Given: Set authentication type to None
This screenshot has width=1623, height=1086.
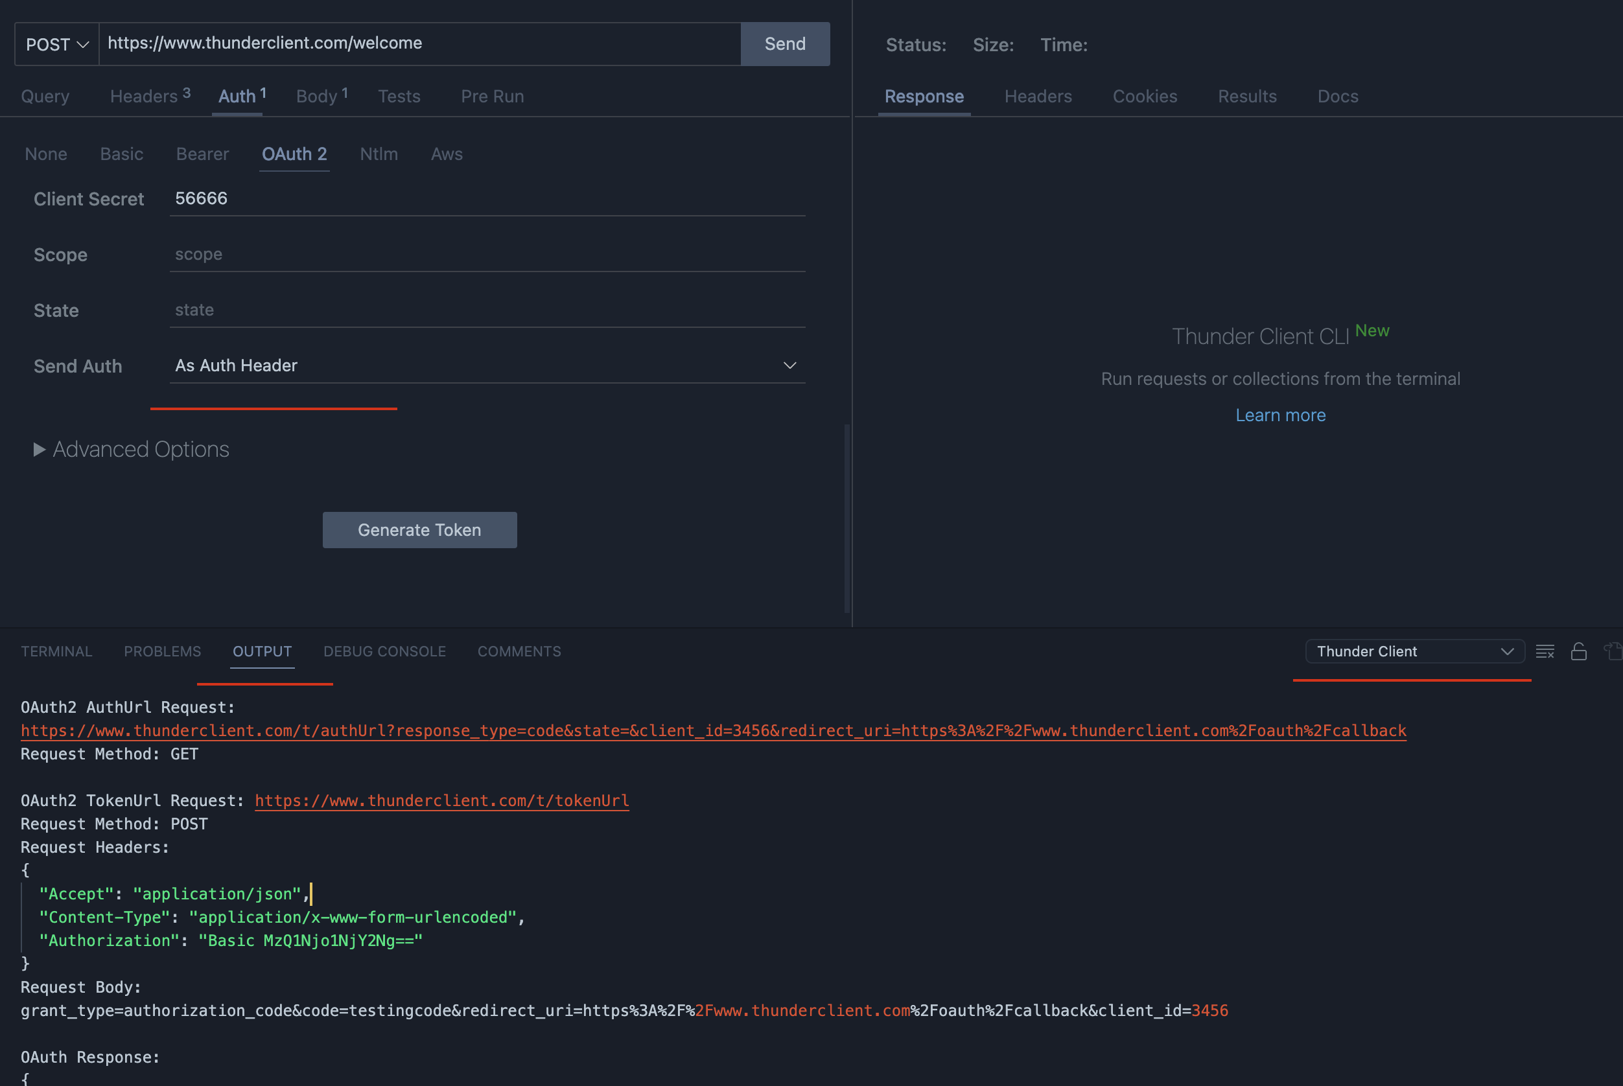Looking at the screenshot, I should (46, 154).
